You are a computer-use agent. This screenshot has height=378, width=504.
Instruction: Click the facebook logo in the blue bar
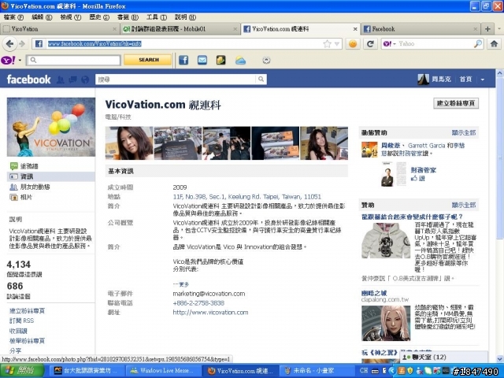pyautogui.click(x=28, y=80)
